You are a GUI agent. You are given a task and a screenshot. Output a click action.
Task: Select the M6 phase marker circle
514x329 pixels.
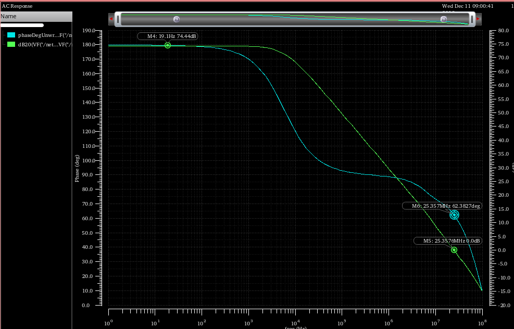click(454, 215)
